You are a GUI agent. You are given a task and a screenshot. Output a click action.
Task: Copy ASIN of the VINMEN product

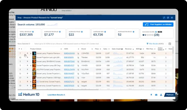pos(78,66)
